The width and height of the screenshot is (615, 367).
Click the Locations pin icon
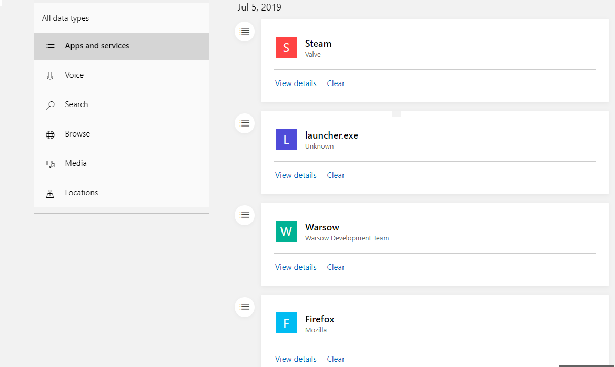click(x=50, y=193)
